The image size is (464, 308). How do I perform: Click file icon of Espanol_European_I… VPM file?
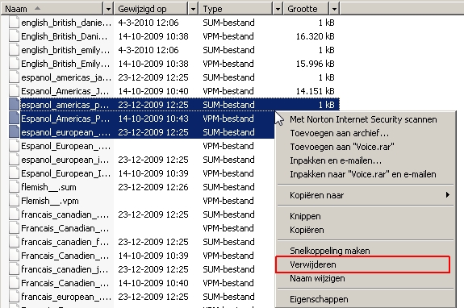point(14,173)
